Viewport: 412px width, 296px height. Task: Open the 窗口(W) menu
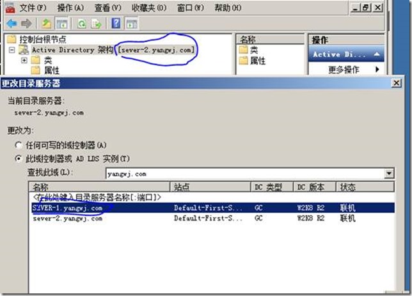tap(191, 8)
